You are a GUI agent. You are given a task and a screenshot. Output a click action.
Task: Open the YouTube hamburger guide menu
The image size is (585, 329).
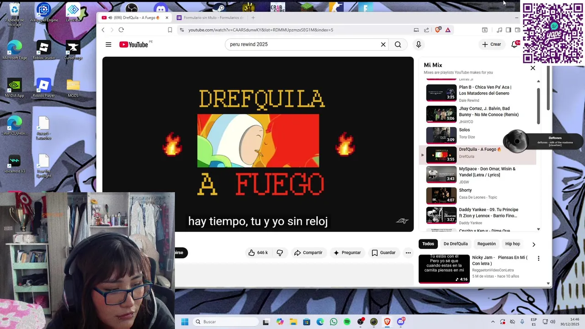108,44
